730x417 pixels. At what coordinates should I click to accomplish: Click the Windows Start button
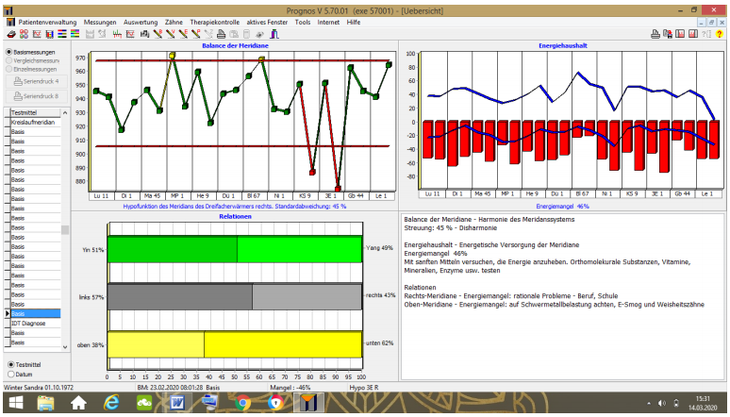click(x=18, y=404)
